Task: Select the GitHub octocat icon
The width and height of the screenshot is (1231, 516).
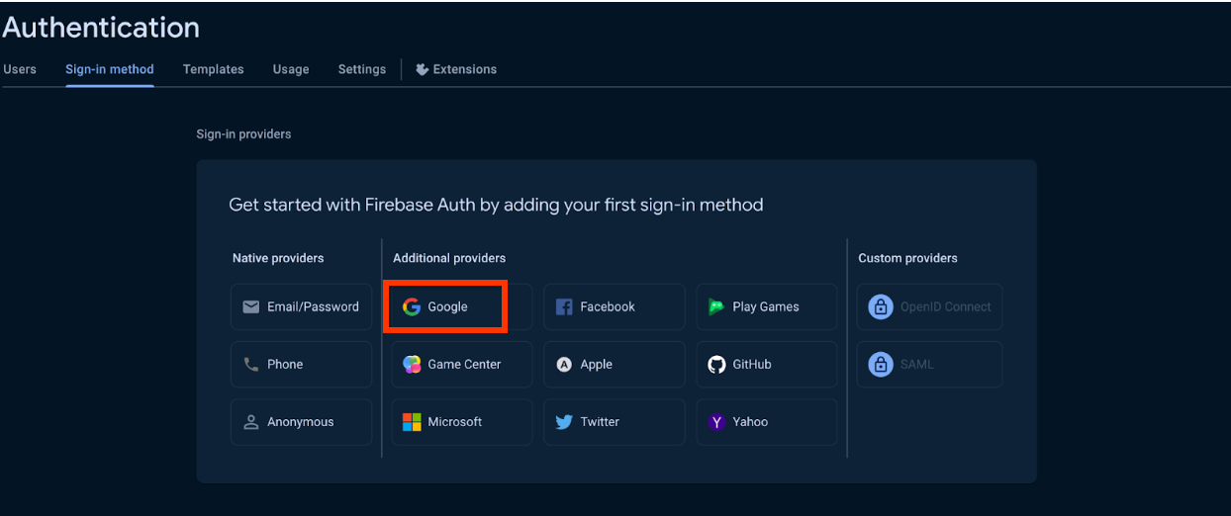Action: click(x=716, y=365)
